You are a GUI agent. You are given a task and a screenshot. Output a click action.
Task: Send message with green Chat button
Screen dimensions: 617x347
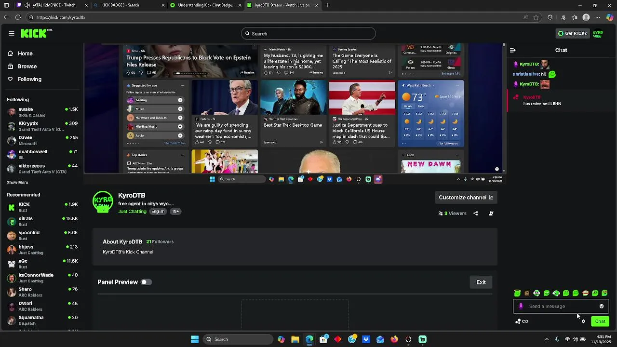(x=600, y=321)
